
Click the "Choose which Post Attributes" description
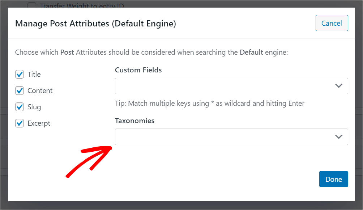(151, 52)
